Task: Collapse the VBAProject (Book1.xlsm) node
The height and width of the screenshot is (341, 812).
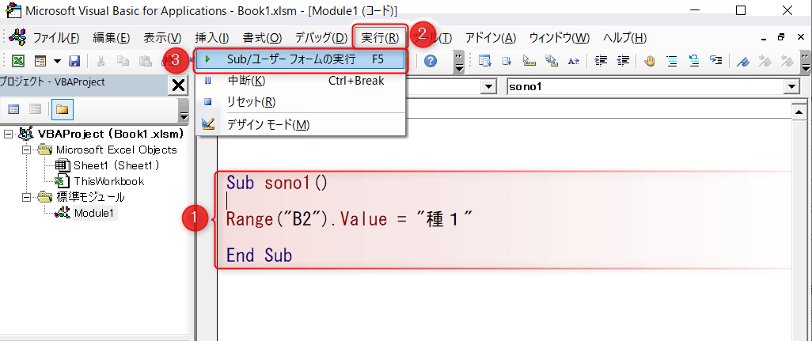Action: 7,134
